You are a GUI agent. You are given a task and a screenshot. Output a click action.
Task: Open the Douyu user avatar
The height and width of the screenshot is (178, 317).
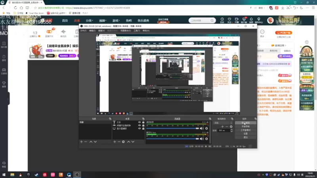(270, 21)
